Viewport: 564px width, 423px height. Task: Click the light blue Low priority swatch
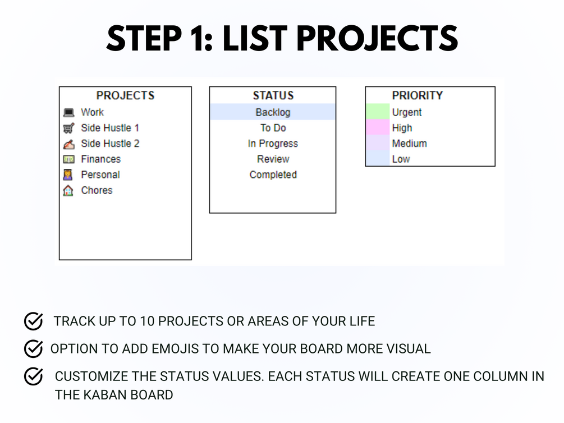click(x=378, y=158)
